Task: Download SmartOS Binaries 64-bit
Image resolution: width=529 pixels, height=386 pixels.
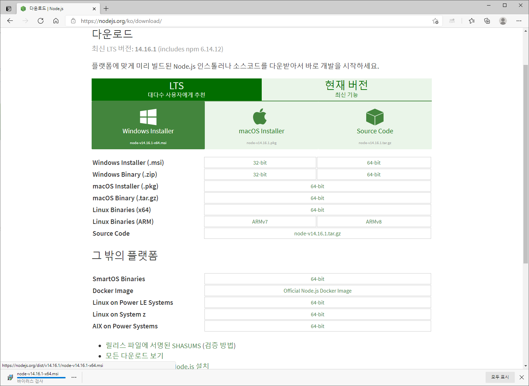Action: point(318,279)
